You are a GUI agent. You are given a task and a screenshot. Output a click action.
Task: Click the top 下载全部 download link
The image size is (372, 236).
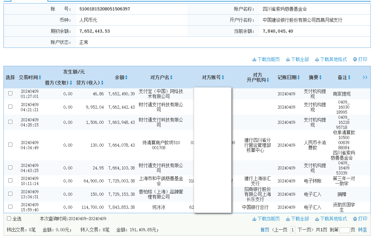pyautogui.click(x=298, y=59)
